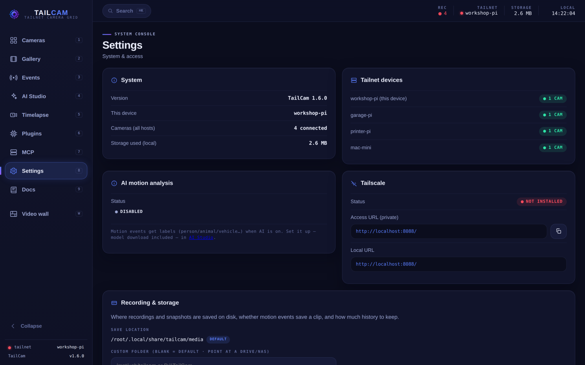585x365 pixels.
Task: Click the AI motion analysis info icon
Action: pos(114,183)
